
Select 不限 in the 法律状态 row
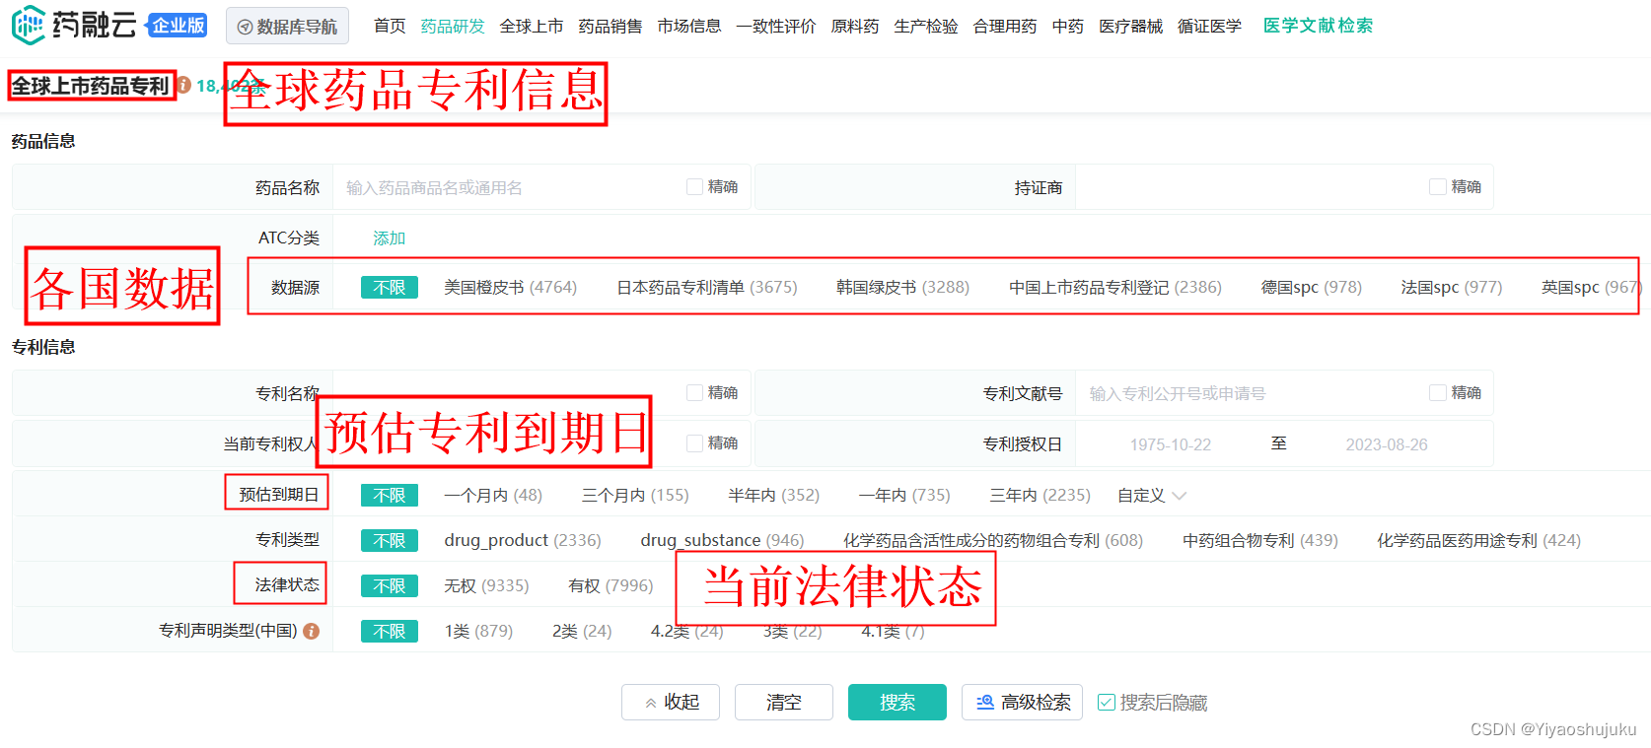(x=390, y=585)
